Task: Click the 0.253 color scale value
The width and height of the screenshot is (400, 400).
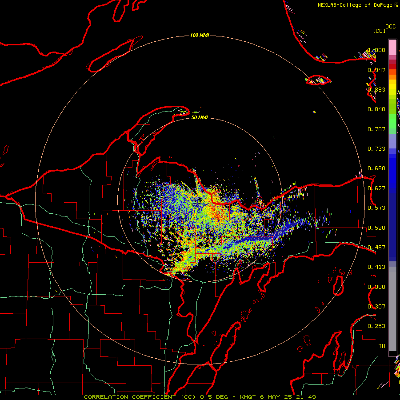Action: click(x=376, y=326)
